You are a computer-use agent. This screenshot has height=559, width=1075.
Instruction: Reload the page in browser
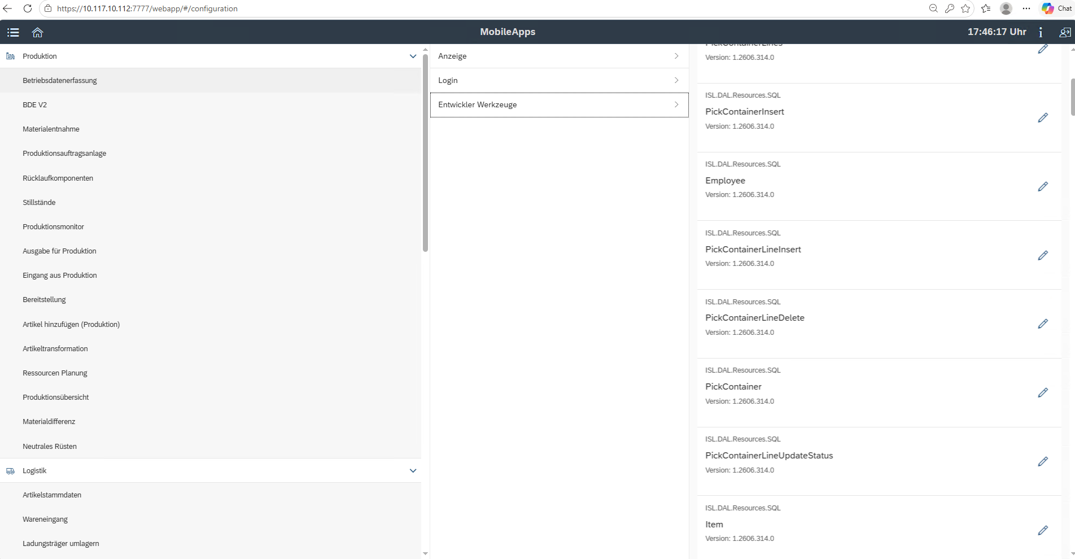pyautogui.click(x=27, y=8)
